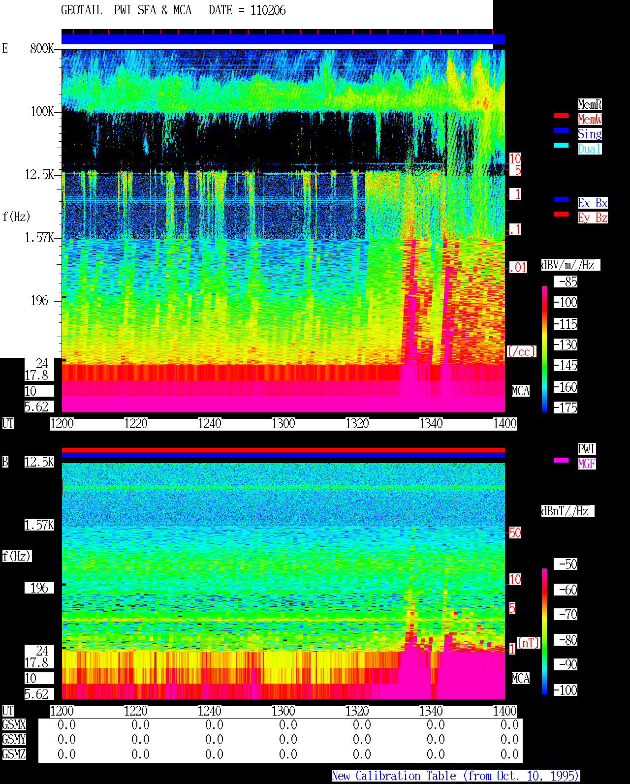Select the Sing legend label
The height and width of the screenshot is (784, 630).
[x=590, y=134]
